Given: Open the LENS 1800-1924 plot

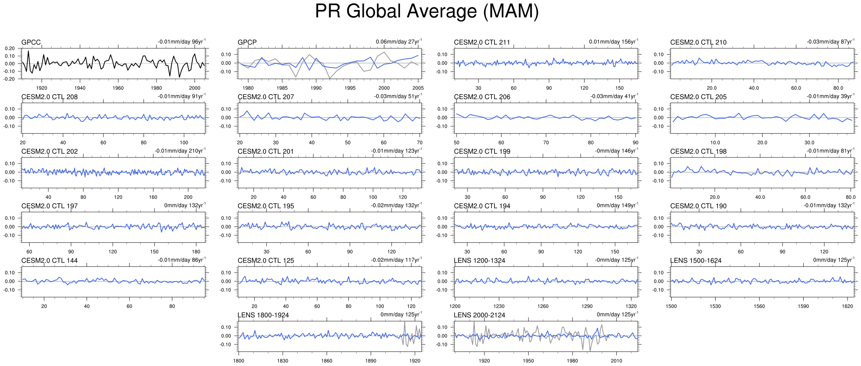Looking at the screenshot, I should (x=330, y=336).
